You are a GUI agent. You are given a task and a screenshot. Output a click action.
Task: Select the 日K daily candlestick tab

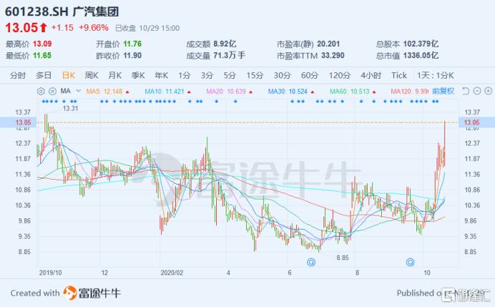click(69, 75)
